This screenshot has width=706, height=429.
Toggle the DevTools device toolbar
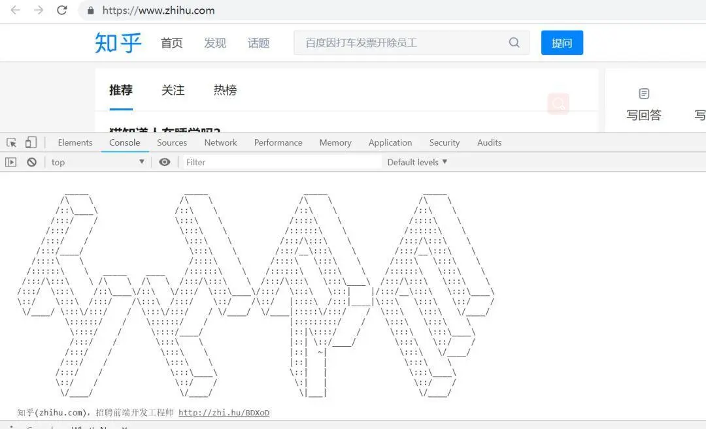[31, 142]
